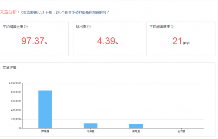218x139 pixels.
Task: Show help for 平均阅读速度 question icon
Action: (173, 26)
